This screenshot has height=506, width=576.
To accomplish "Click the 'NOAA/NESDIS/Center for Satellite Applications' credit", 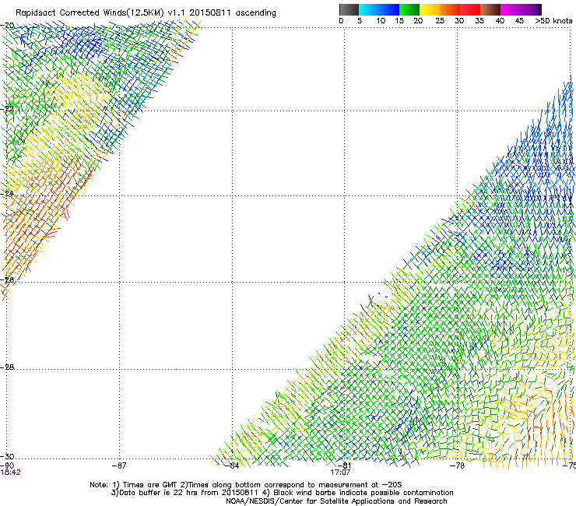I will (311, 501).
